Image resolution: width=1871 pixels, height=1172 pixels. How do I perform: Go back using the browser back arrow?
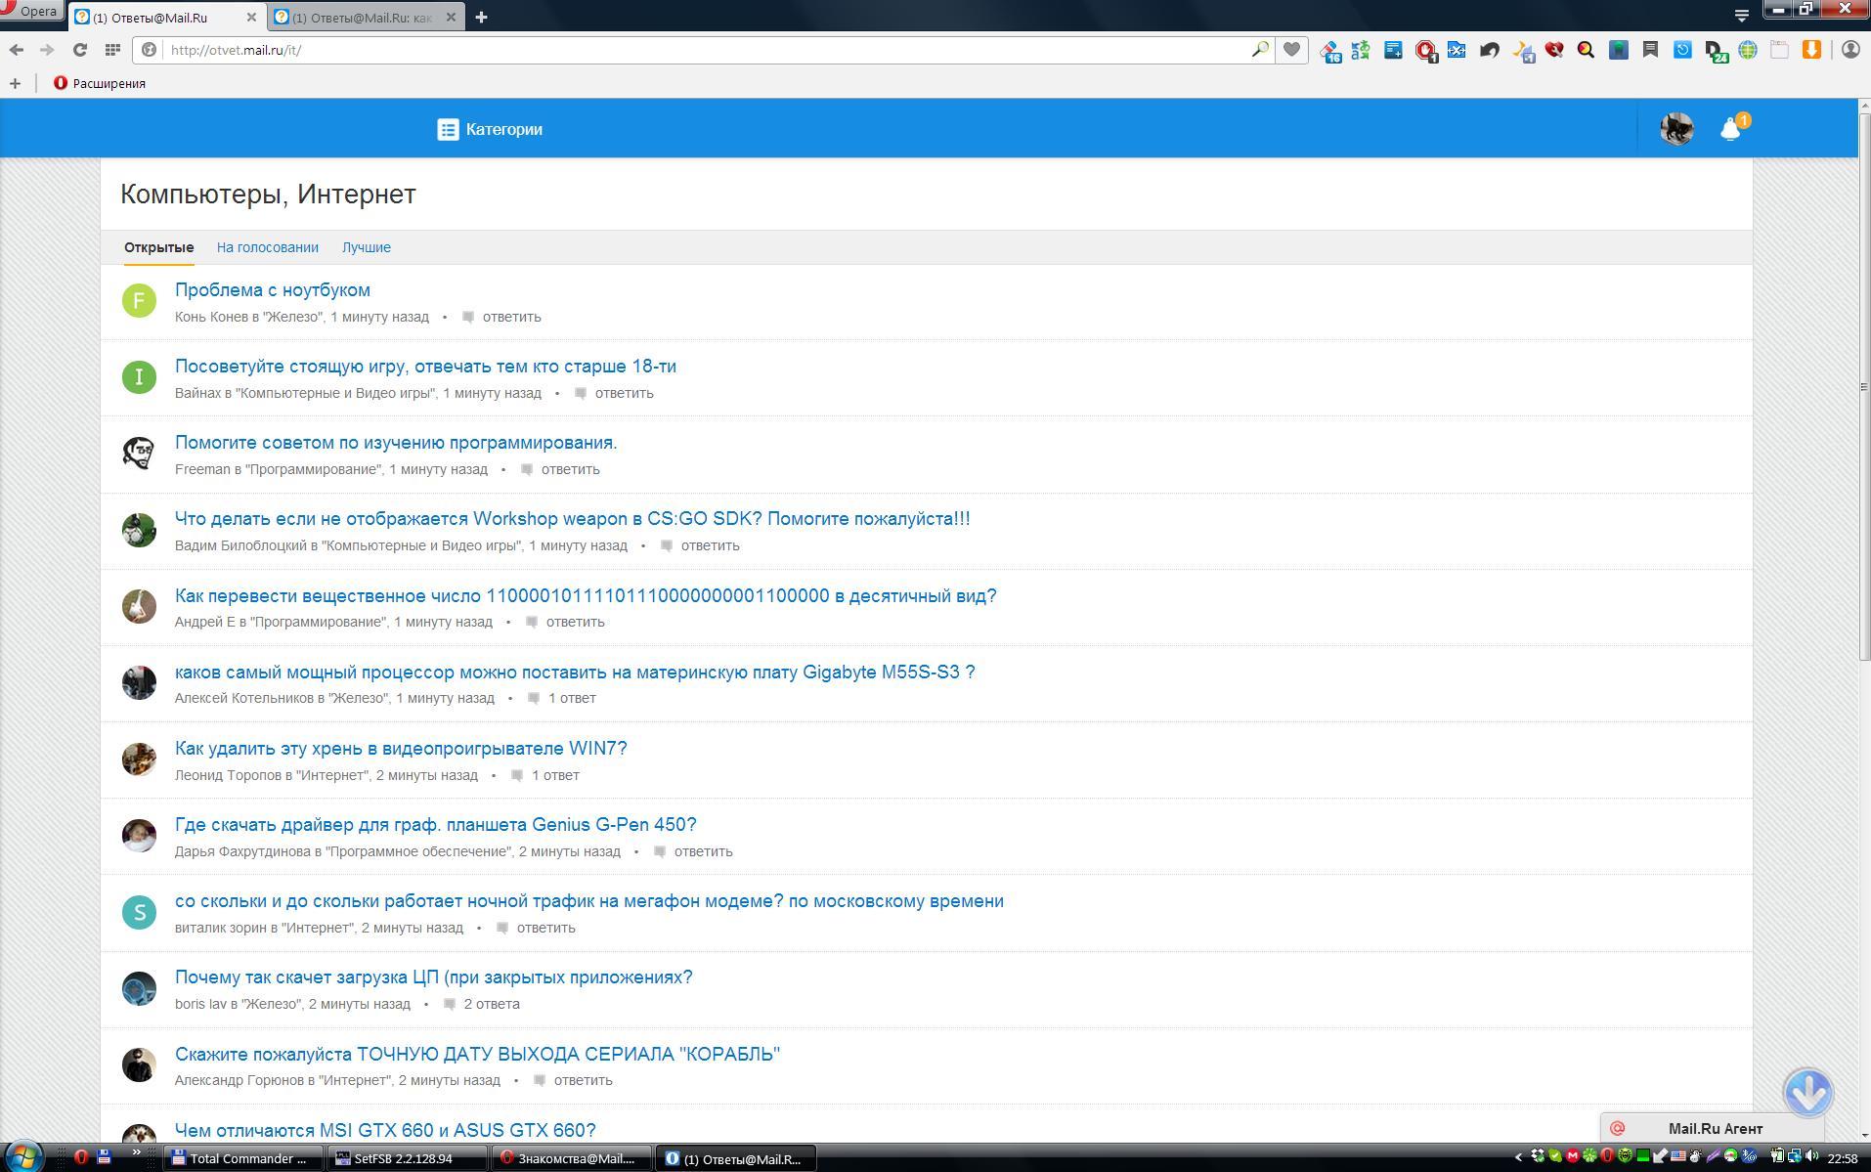(x=17, y=50)
